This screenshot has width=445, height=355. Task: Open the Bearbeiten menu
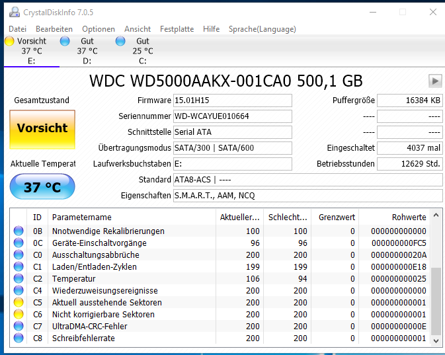pos(54,29)
